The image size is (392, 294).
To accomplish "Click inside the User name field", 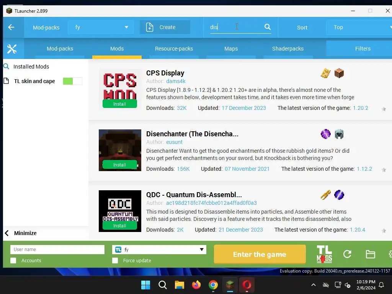I will (x=57, y=250).
